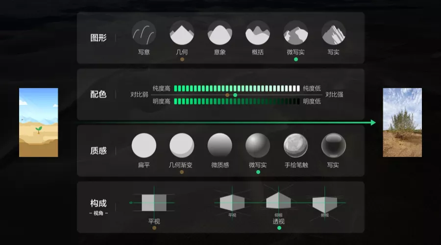
Task: Click the 明度 brightness gradient bar
Action: click(x=237, y=101)
